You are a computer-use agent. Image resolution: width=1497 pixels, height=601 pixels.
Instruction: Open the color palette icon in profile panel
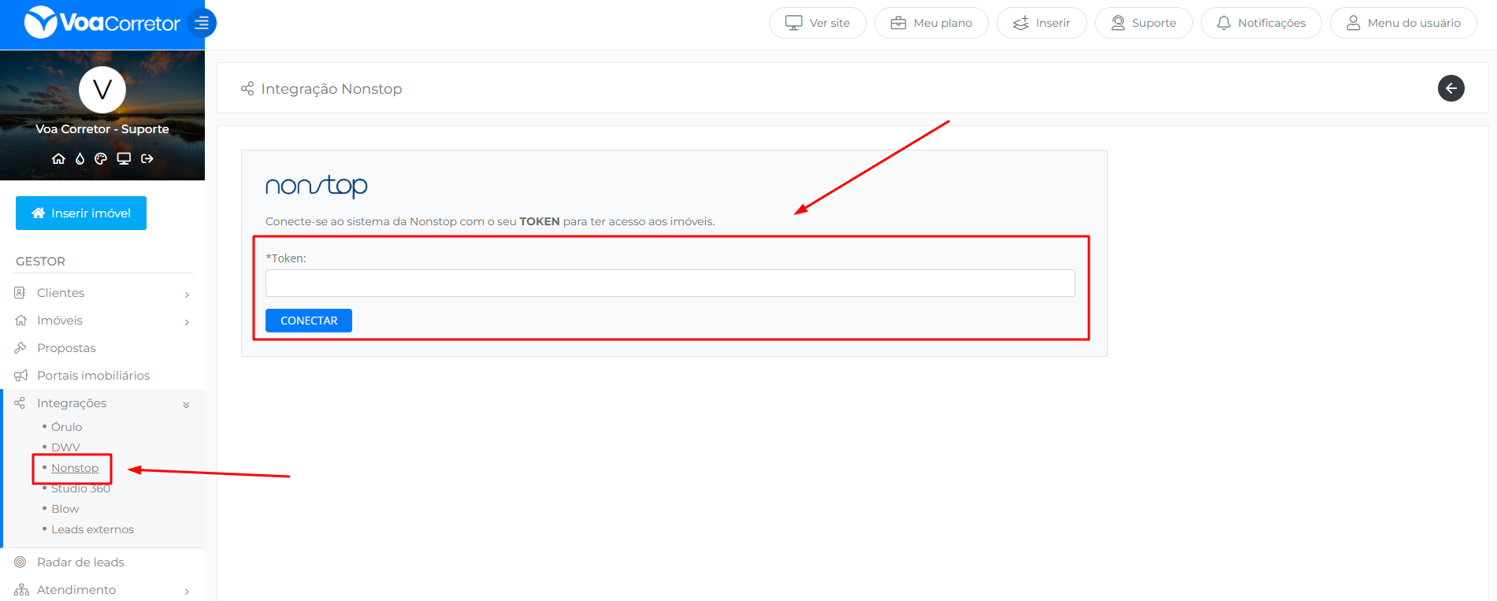pyautogui.click(x=101, y=158)
